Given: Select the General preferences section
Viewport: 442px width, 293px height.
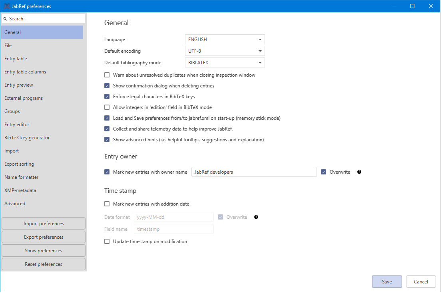Looking at the screenshot, I should (42, 32).
